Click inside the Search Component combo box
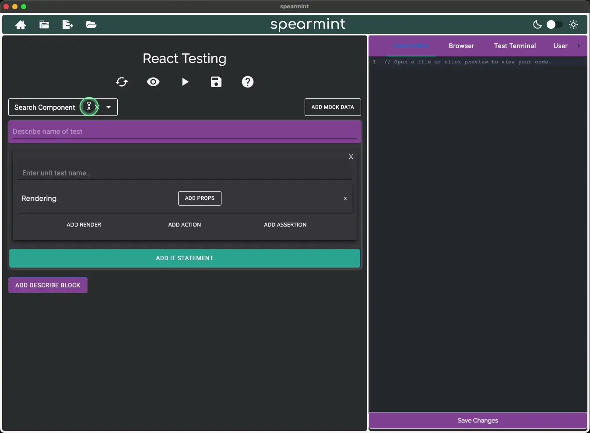Screen dimensions: 590x433 [x=63, y=107]
